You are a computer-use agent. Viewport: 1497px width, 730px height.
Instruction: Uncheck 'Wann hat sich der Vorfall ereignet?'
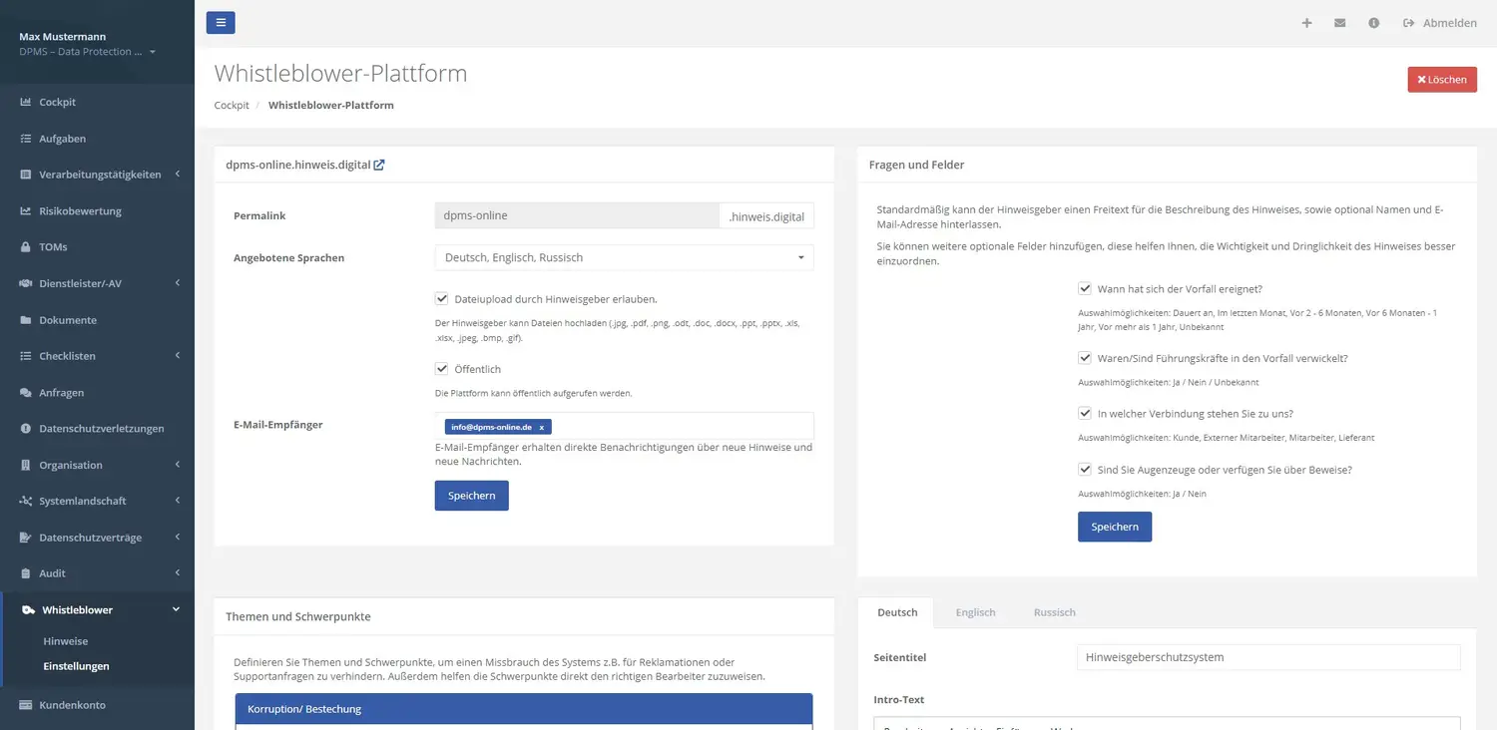tap(1084, 289)
